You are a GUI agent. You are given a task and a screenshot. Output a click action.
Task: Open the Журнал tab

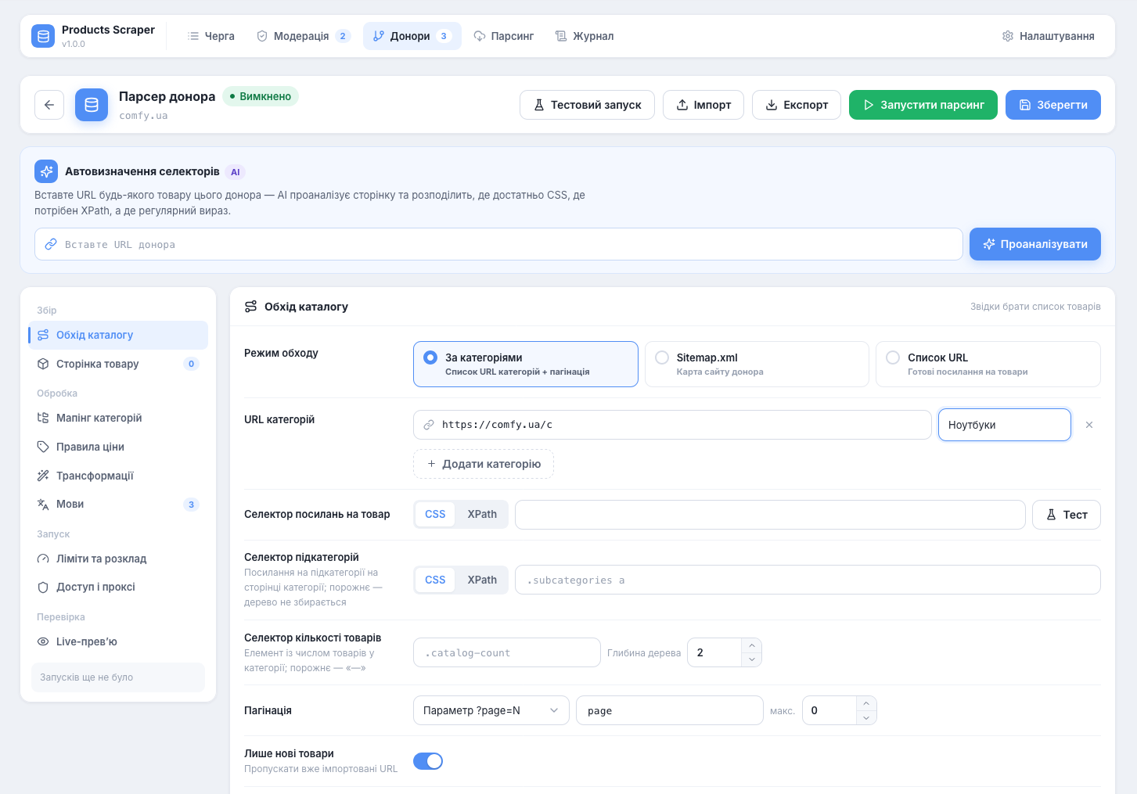585,36
